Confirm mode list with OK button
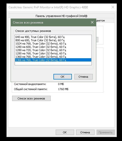 coord(63,77)
